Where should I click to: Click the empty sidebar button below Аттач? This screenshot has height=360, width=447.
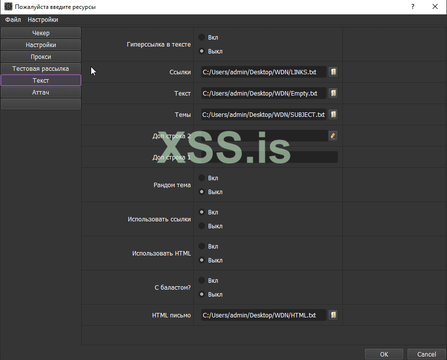[41, 104]
